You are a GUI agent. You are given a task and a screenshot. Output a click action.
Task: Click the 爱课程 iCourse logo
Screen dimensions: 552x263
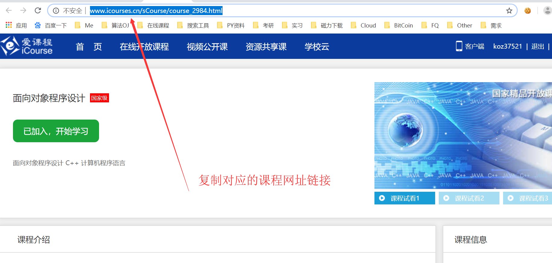[27, 46]
